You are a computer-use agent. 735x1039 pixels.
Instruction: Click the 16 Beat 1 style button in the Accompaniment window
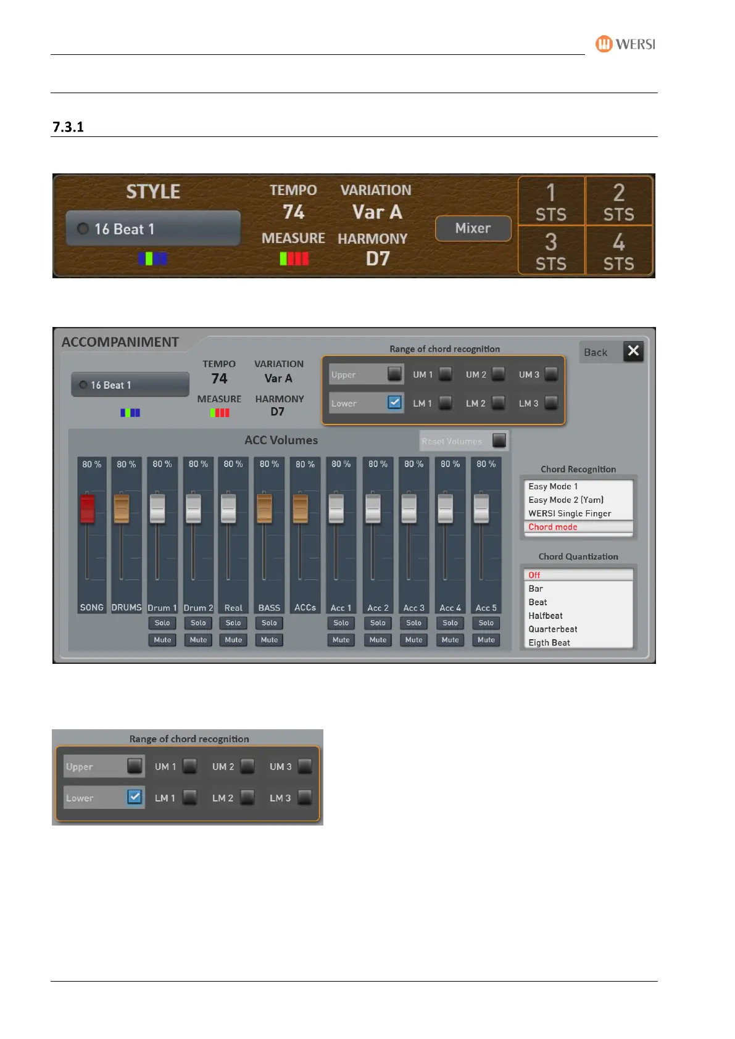tap(130, 385)
